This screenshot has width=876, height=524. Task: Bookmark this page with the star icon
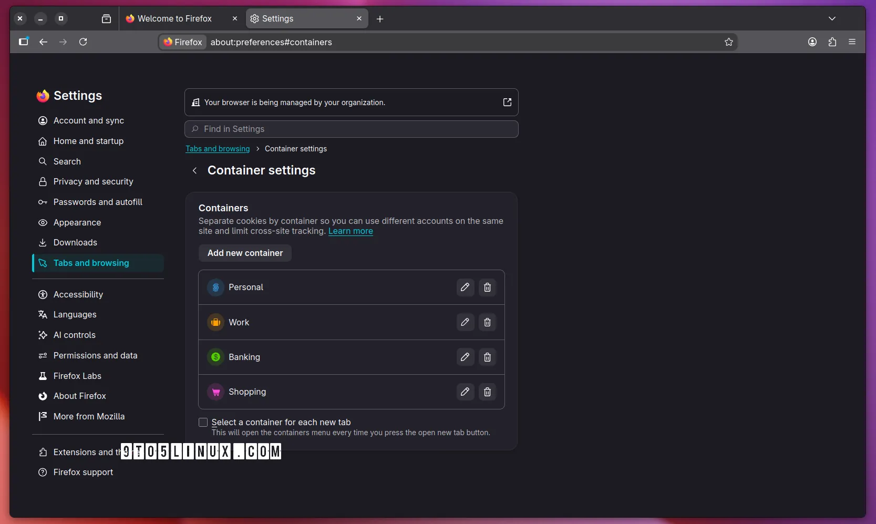pyautogui.click(x=728, y=42)
